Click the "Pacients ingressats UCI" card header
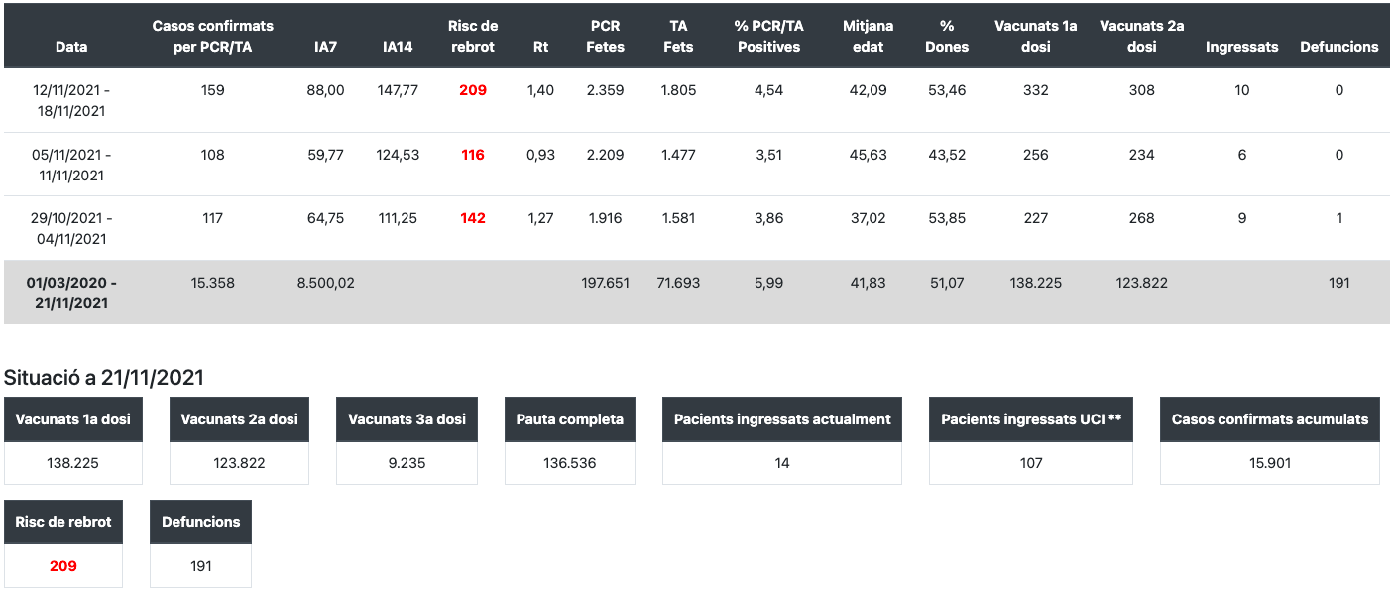 point(1031,419)
